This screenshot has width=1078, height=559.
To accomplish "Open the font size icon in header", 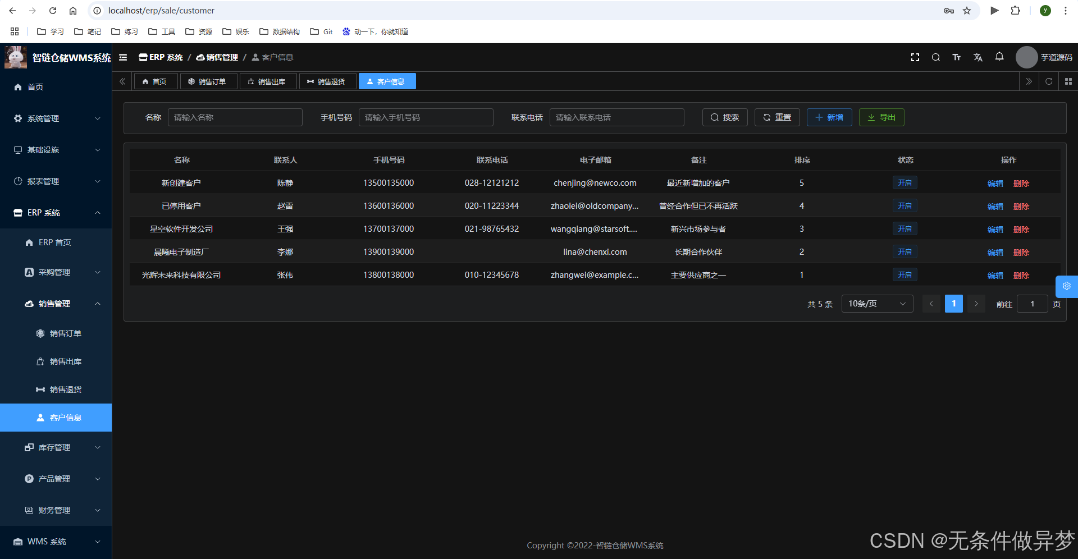I will click(957, 57).
